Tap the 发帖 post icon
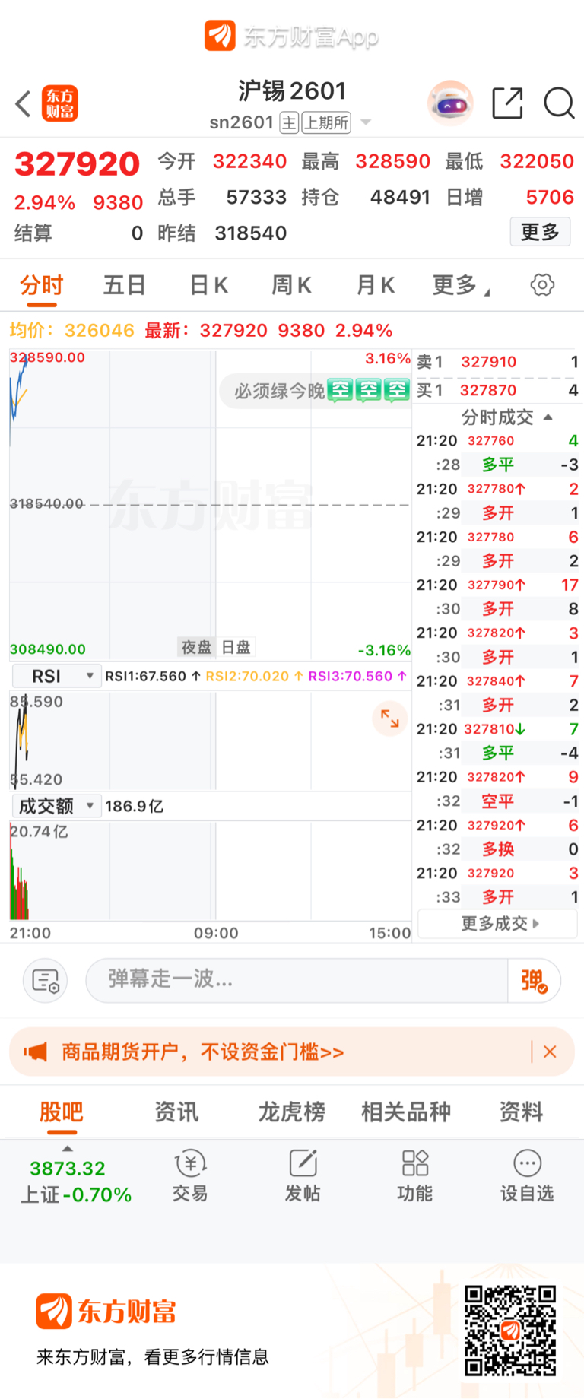The image size is (584, 1399). (x=303, y=1175)
